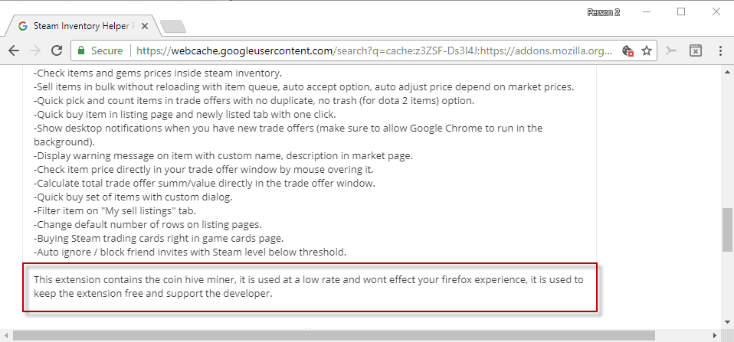734x342 pixels.
Task: Click the vertical scrollbar thumb
Action: tap(727, 230)
